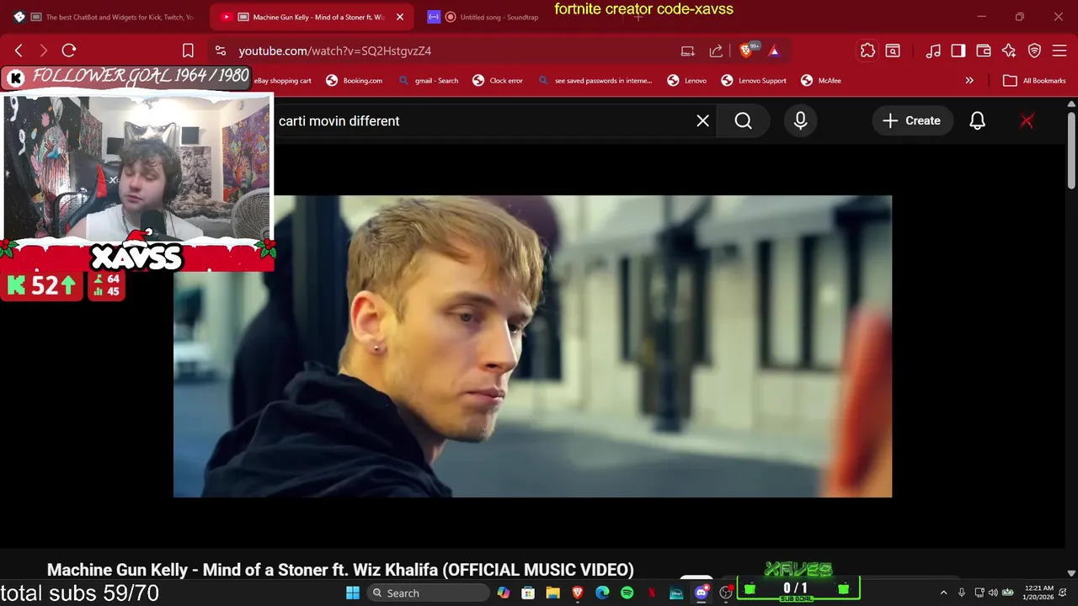Open the Booking.com bookmark
This screenshot has height=606, width=1078.
point(355,81)
